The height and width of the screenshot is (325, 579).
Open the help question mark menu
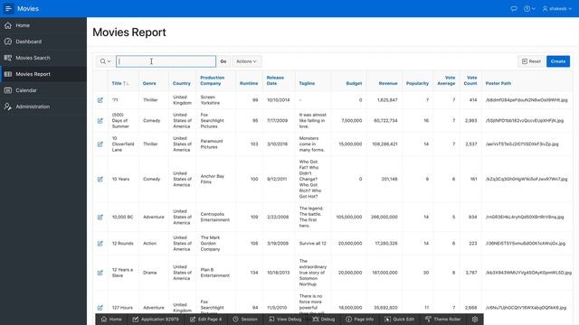(529, 8)
